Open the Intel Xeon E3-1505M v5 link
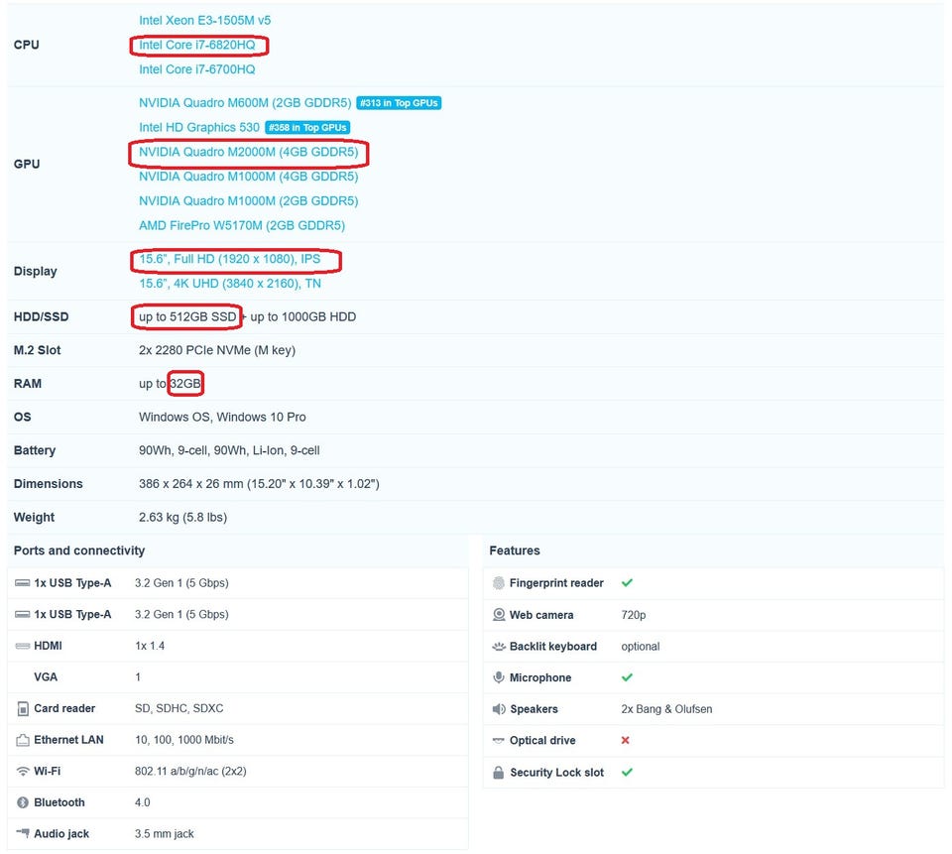Image resolution: width=952 pixels, height=854 pixels. pos(204,20)
